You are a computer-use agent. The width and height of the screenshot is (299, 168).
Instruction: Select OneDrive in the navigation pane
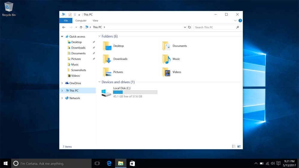(x=75, y=83)
